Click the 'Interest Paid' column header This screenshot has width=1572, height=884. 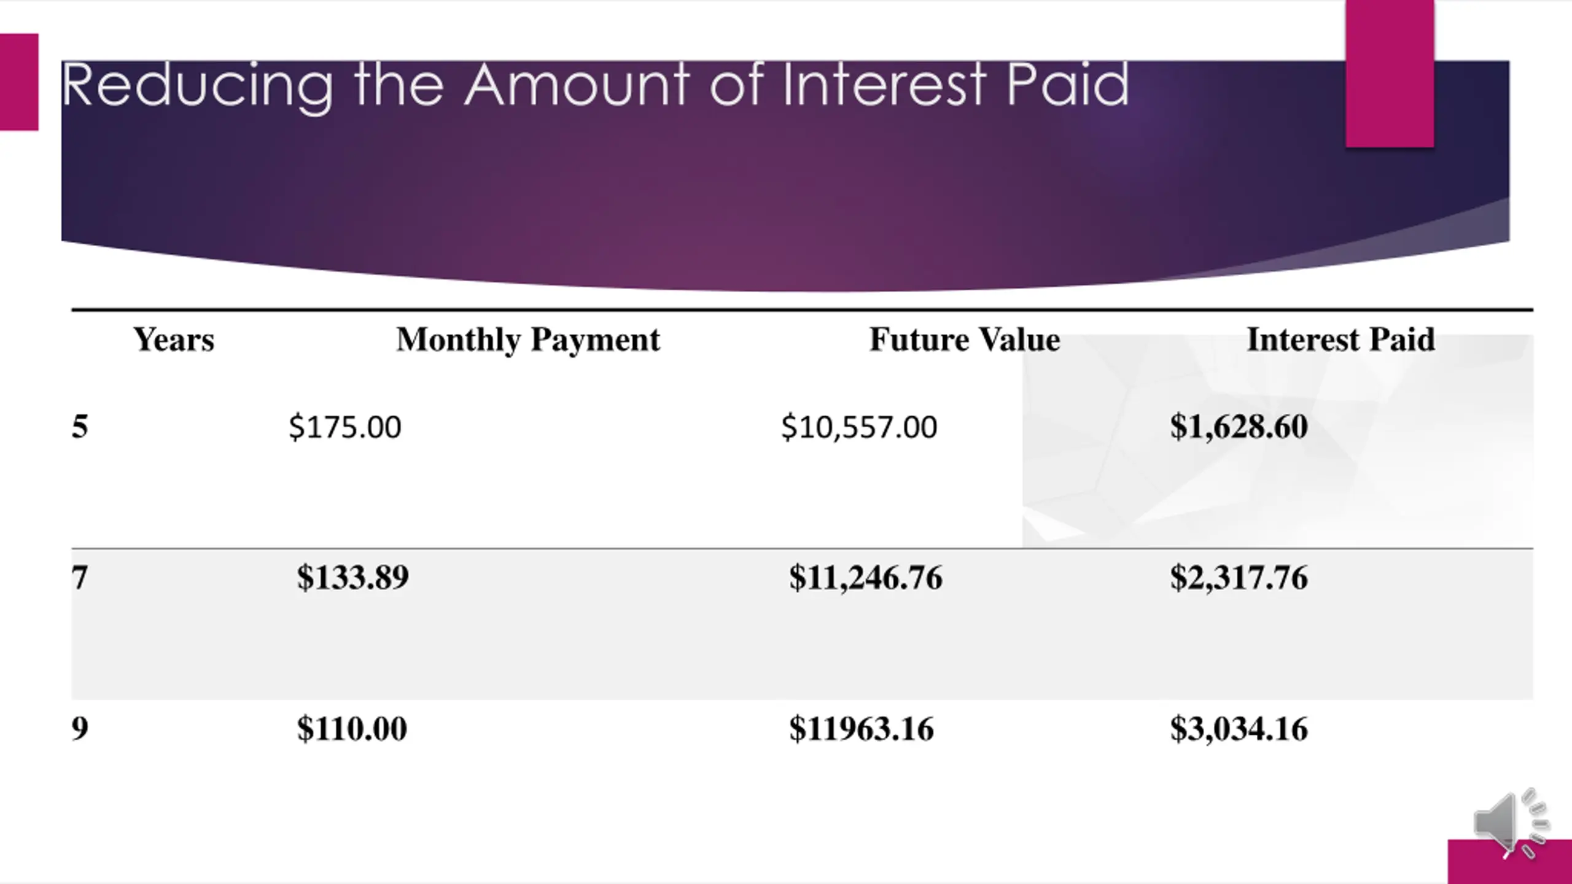click(x=1341, y=339)
